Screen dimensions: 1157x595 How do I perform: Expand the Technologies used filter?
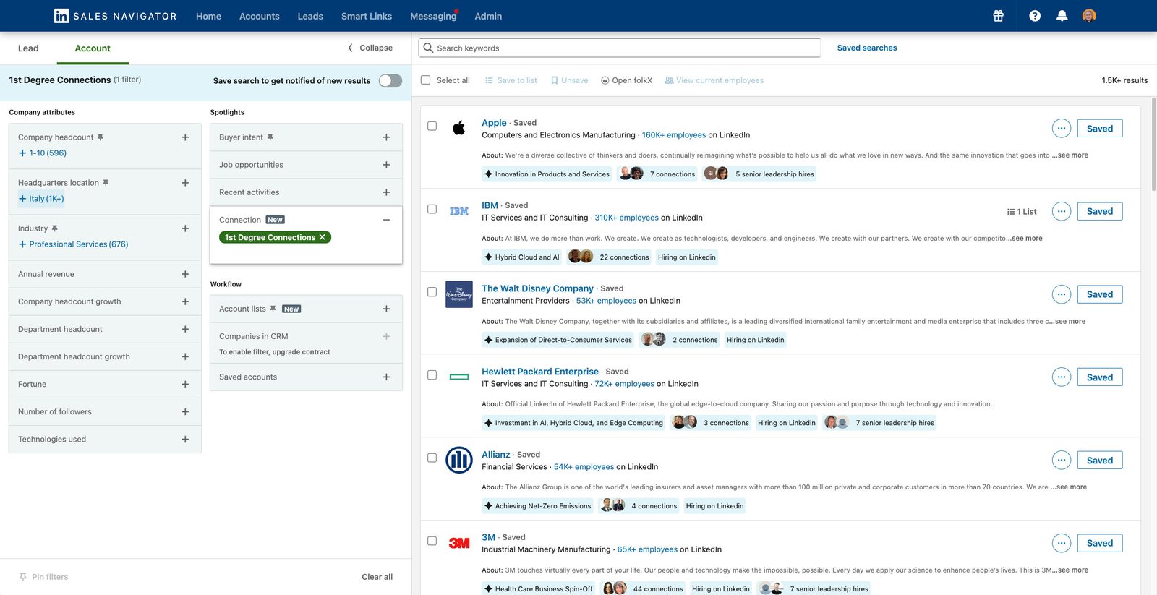105,440
